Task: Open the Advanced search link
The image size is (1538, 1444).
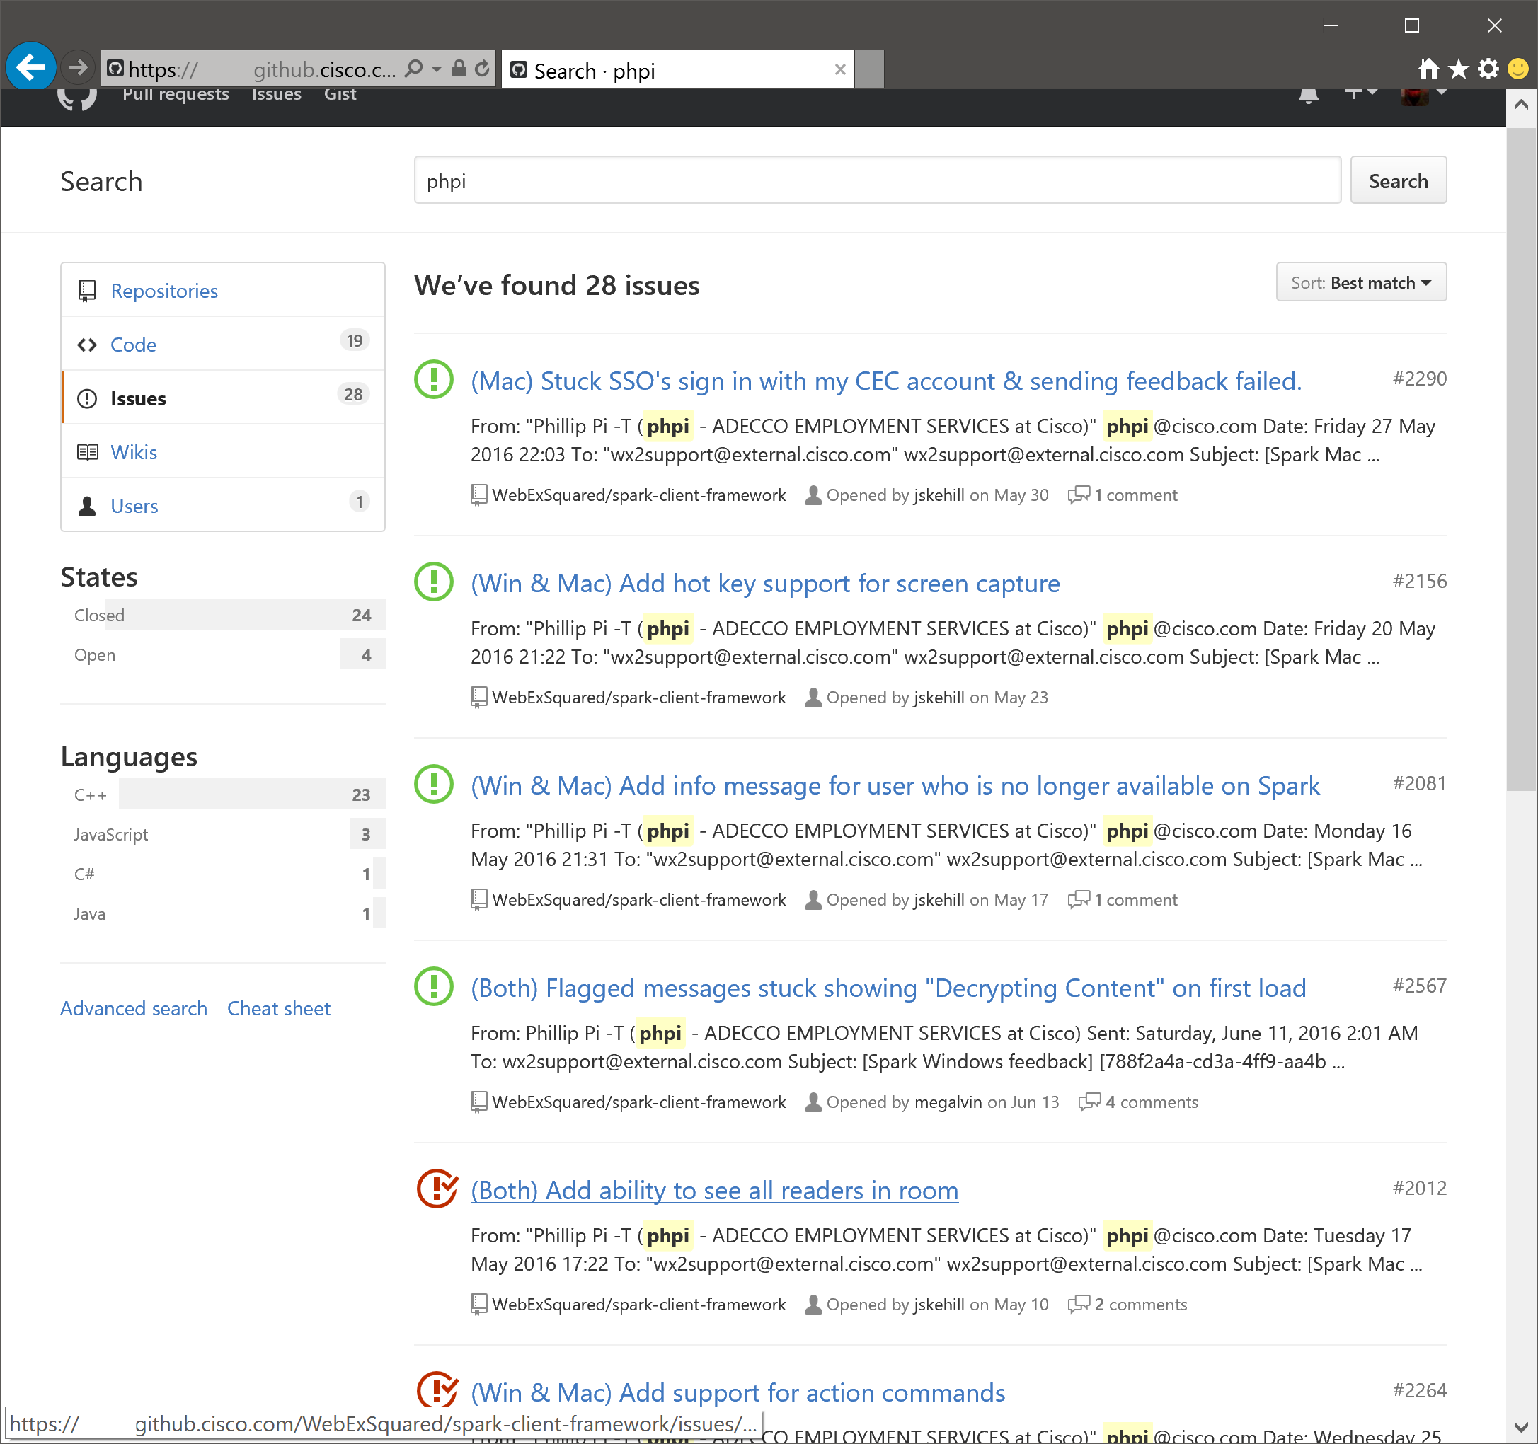Action: tap(134, 1007)
